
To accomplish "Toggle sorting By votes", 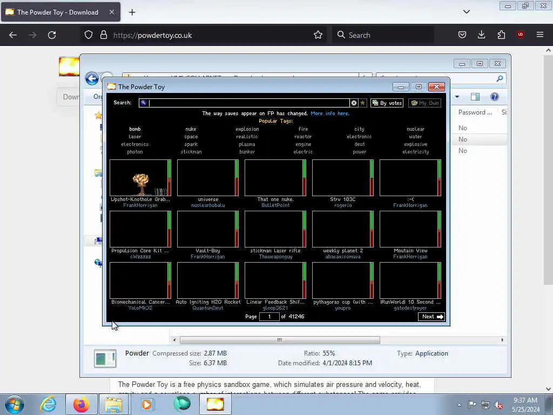I will click(x=387, y=103).
